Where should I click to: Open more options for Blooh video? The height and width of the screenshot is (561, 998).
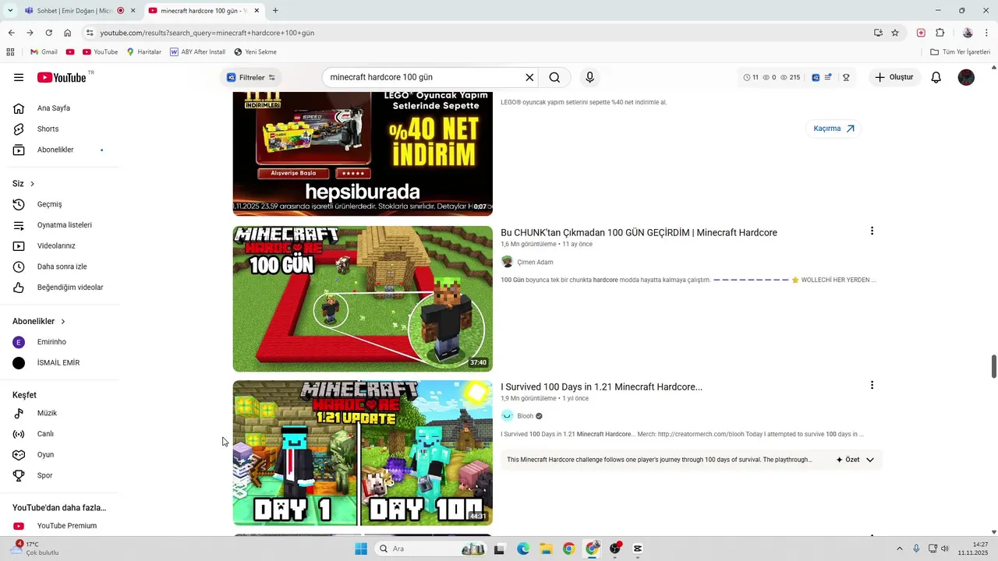(872, 386)
